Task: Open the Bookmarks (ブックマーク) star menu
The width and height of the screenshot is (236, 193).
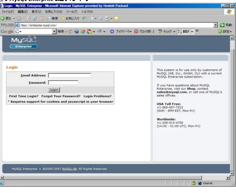Action: (x=121, y=31)
